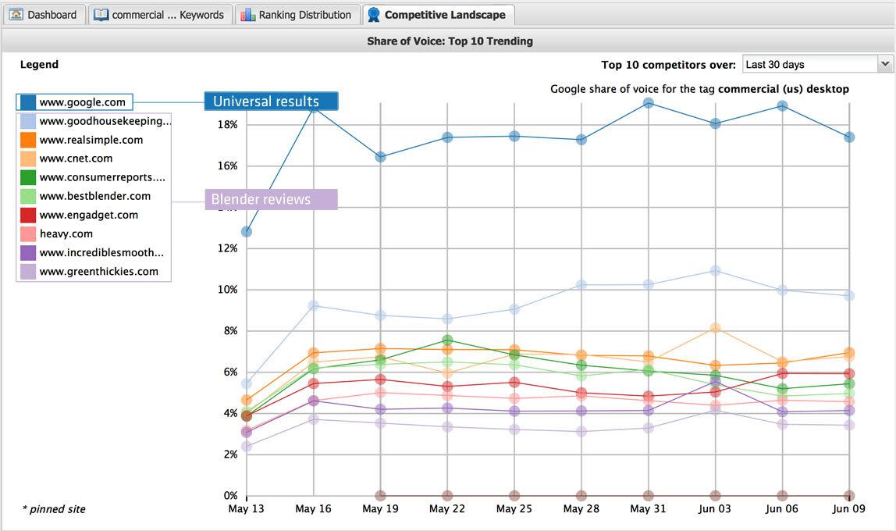Click the Dashboard tab house icon
Viewport: 896px width, 531px height.
click(x=16, y=15)
